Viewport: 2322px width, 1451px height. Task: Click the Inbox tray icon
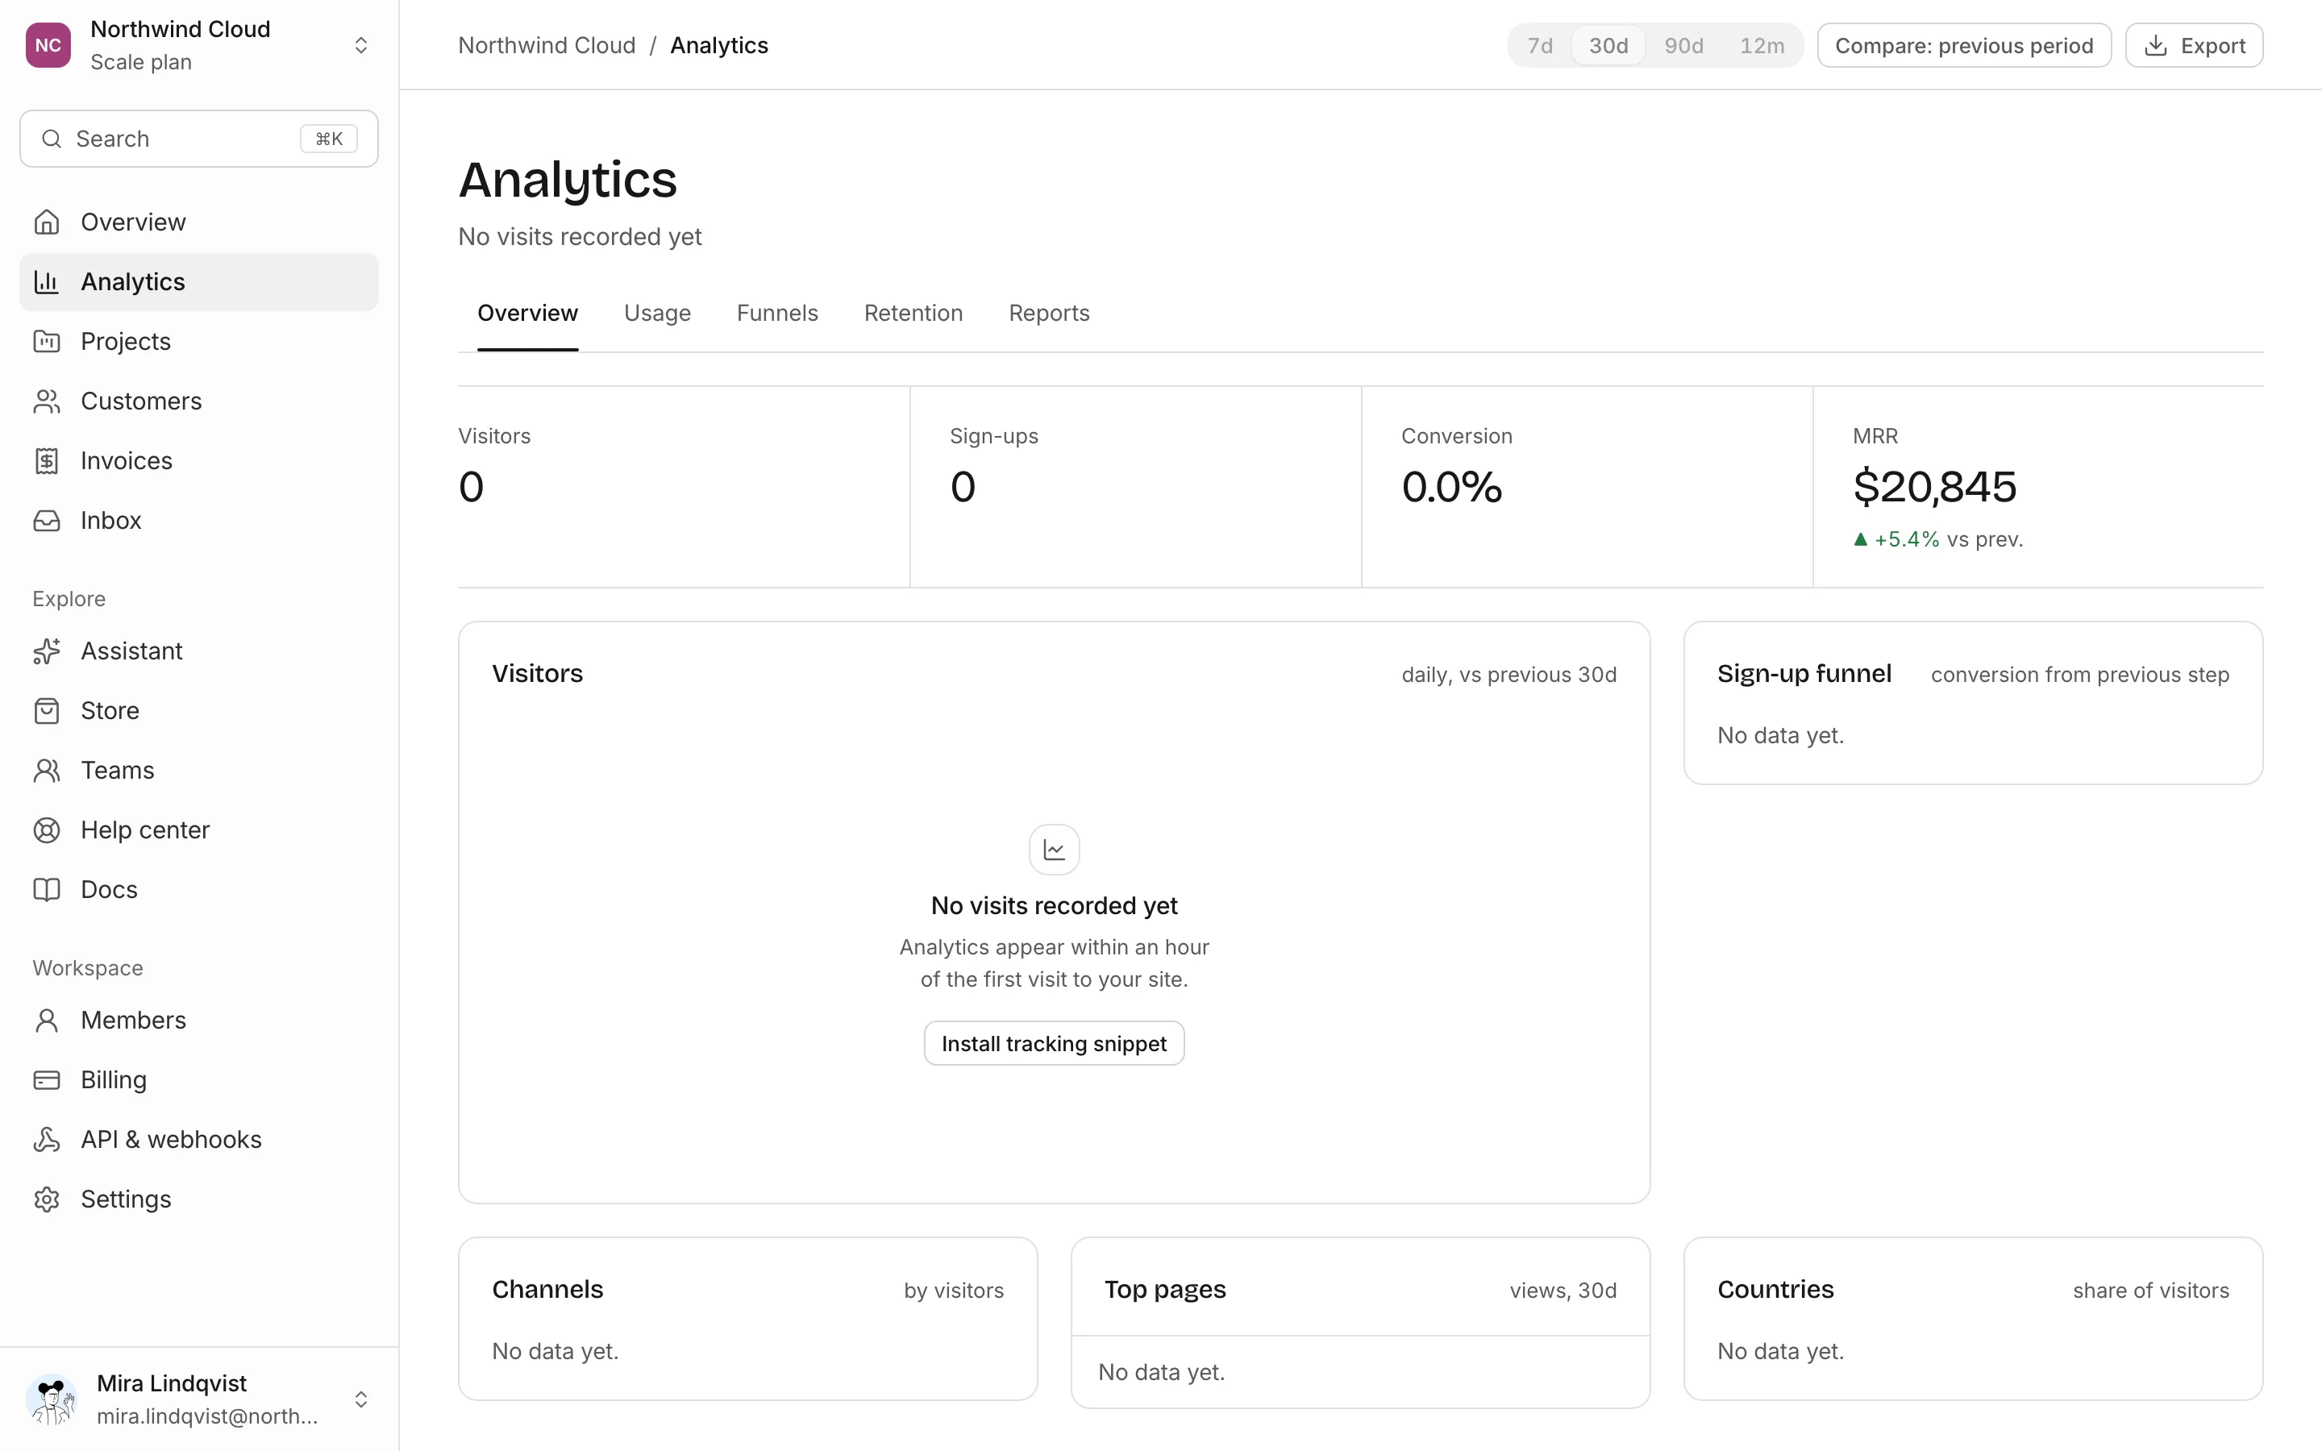click(46, 520)
